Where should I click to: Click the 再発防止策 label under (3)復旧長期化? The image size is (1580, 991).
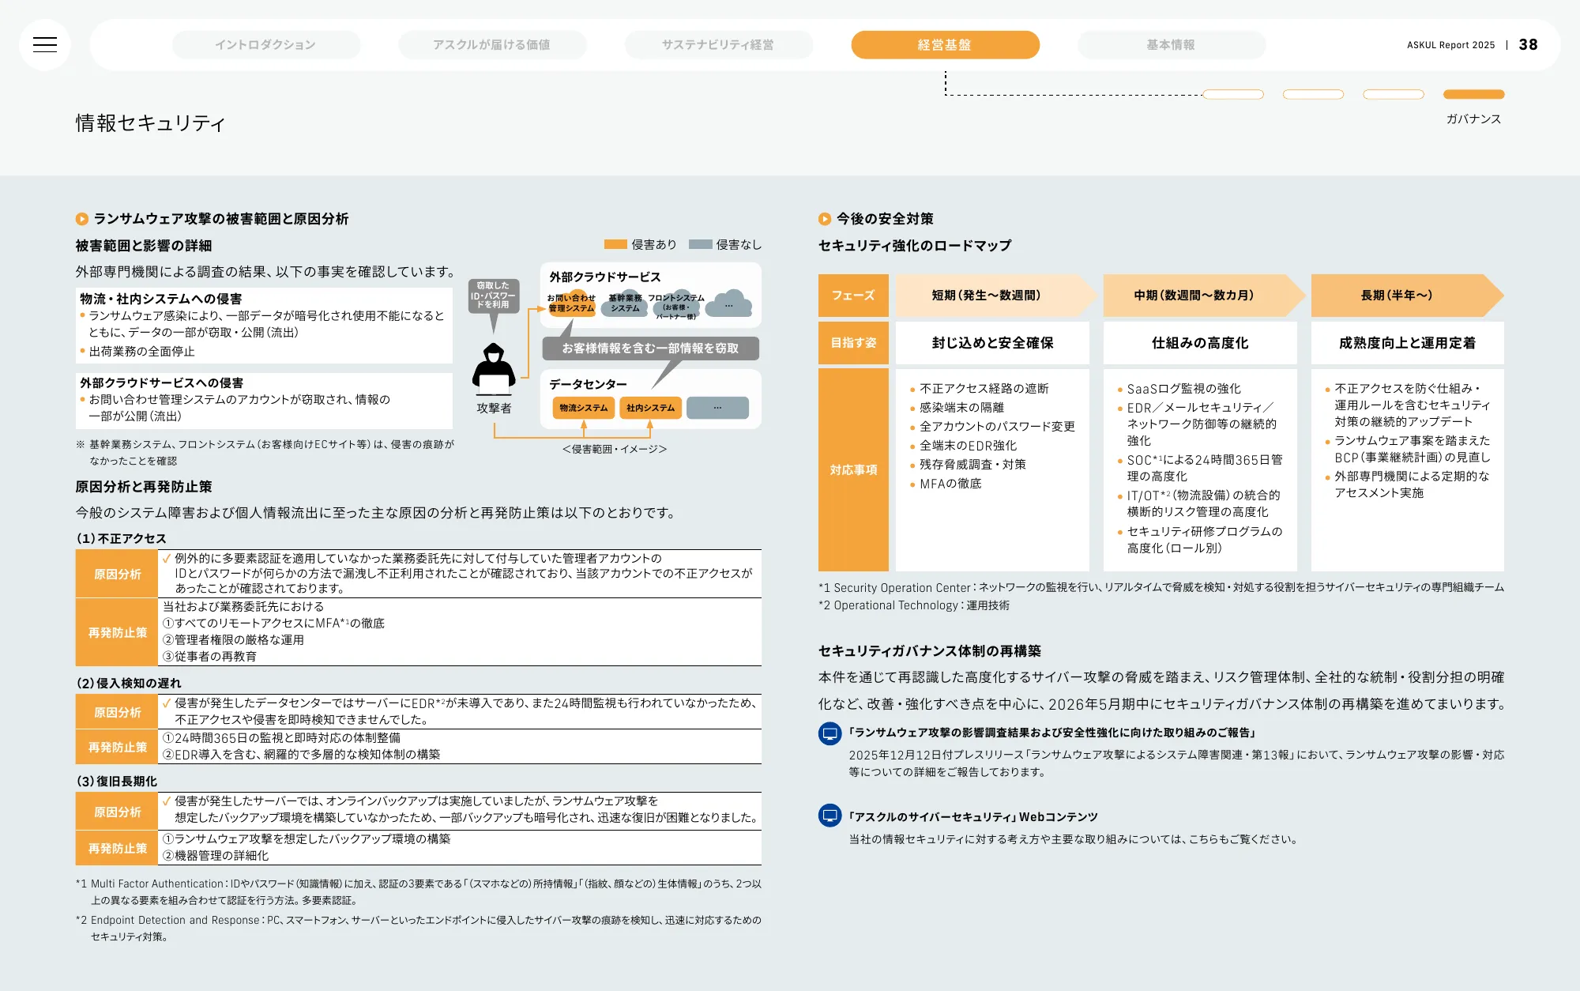coord(117,848)
